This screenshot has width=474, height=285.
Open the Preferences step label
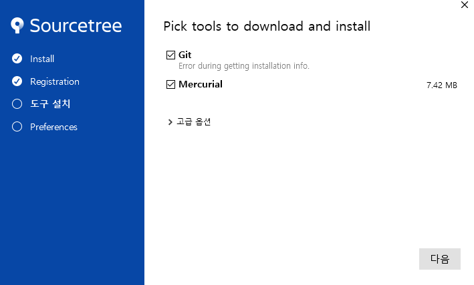pyautogui.click(x=53, y=127)
